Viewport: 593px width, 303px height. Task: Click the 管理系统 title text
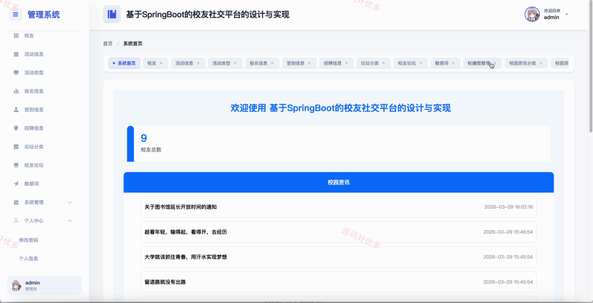coord(43,14)
